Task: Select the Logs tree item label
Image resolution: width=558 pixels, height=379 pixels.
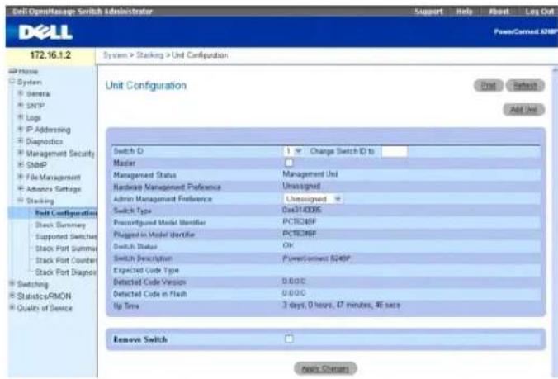Action: click(x=34, y=118)
